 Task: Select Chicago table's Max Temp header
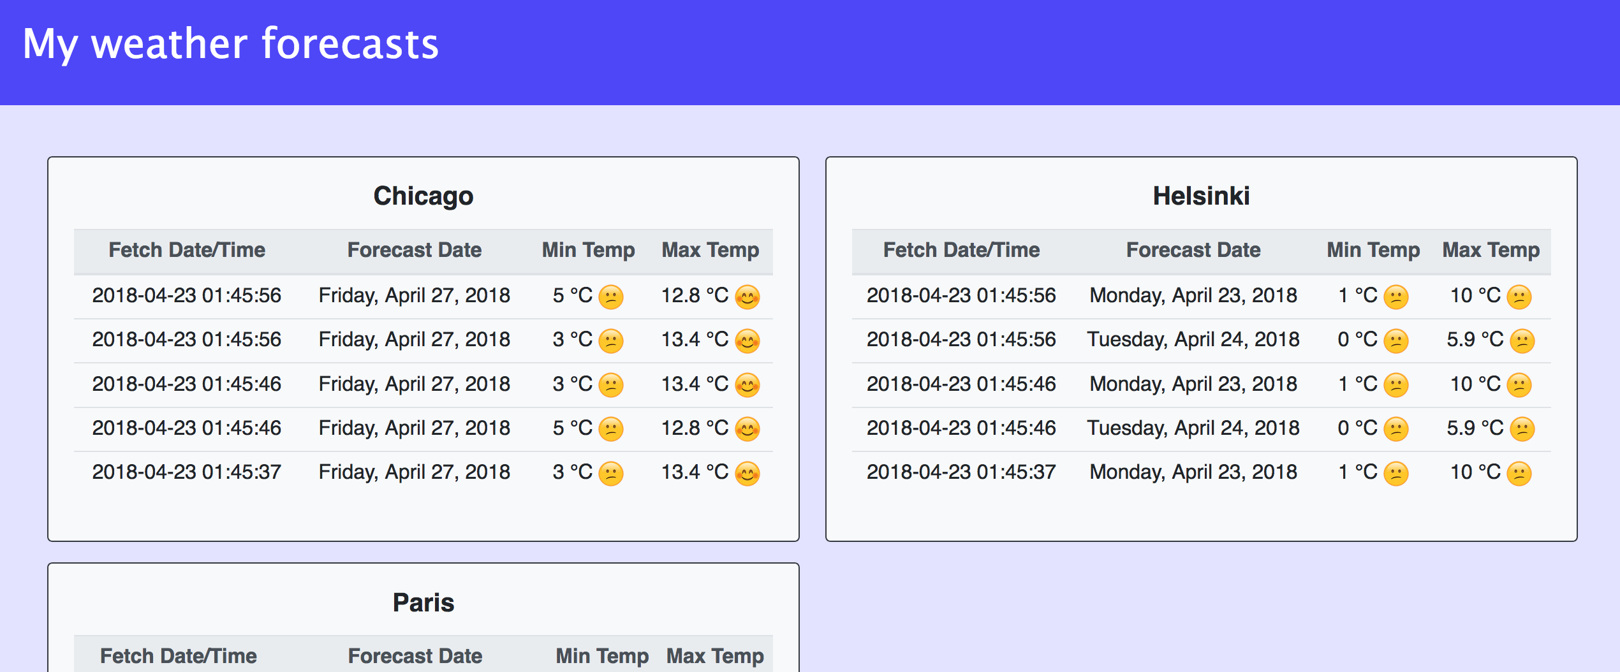click(x=711, y=250)
